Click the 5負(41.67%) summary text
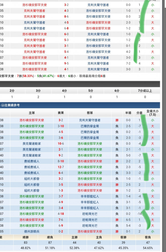This screenshot has height=252, width=166. point(46,76)
